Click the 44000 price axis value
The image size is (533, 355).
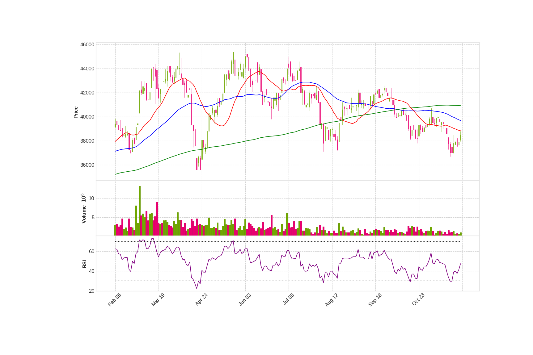[x=87, y=69]
